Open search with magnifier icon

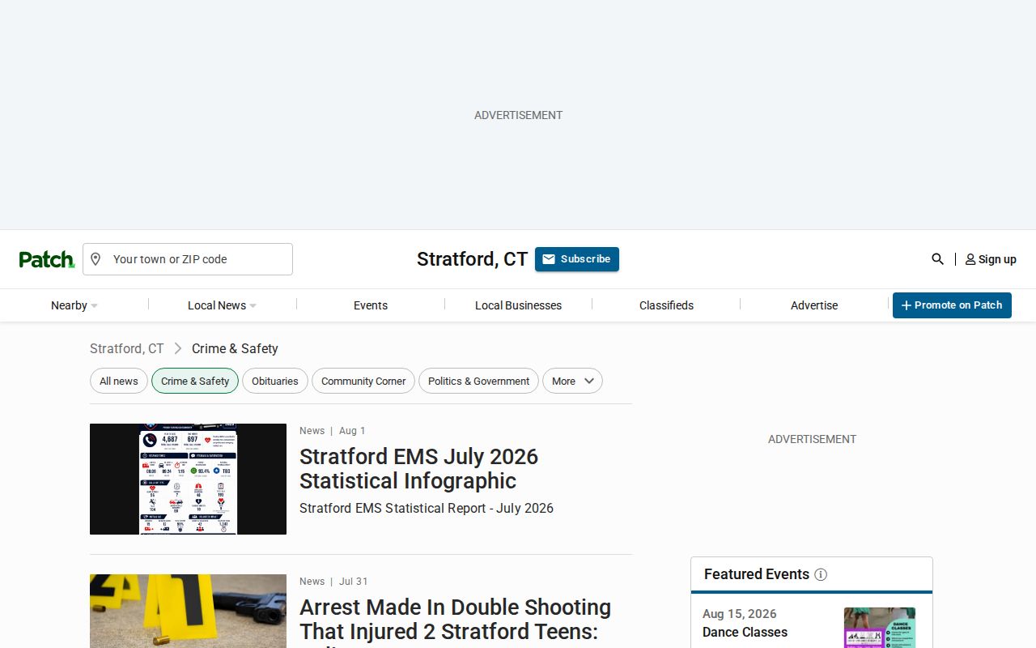(937, 259)
